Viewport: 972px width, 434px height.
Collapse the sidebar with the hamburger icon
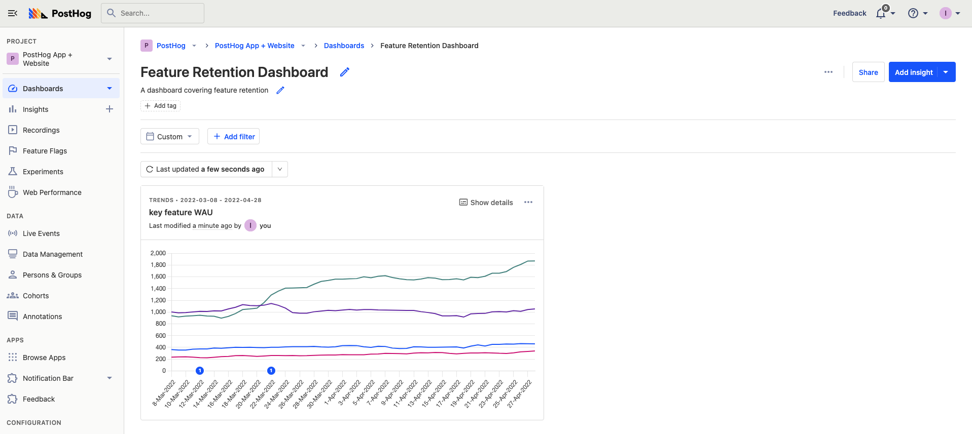point(13,13)
